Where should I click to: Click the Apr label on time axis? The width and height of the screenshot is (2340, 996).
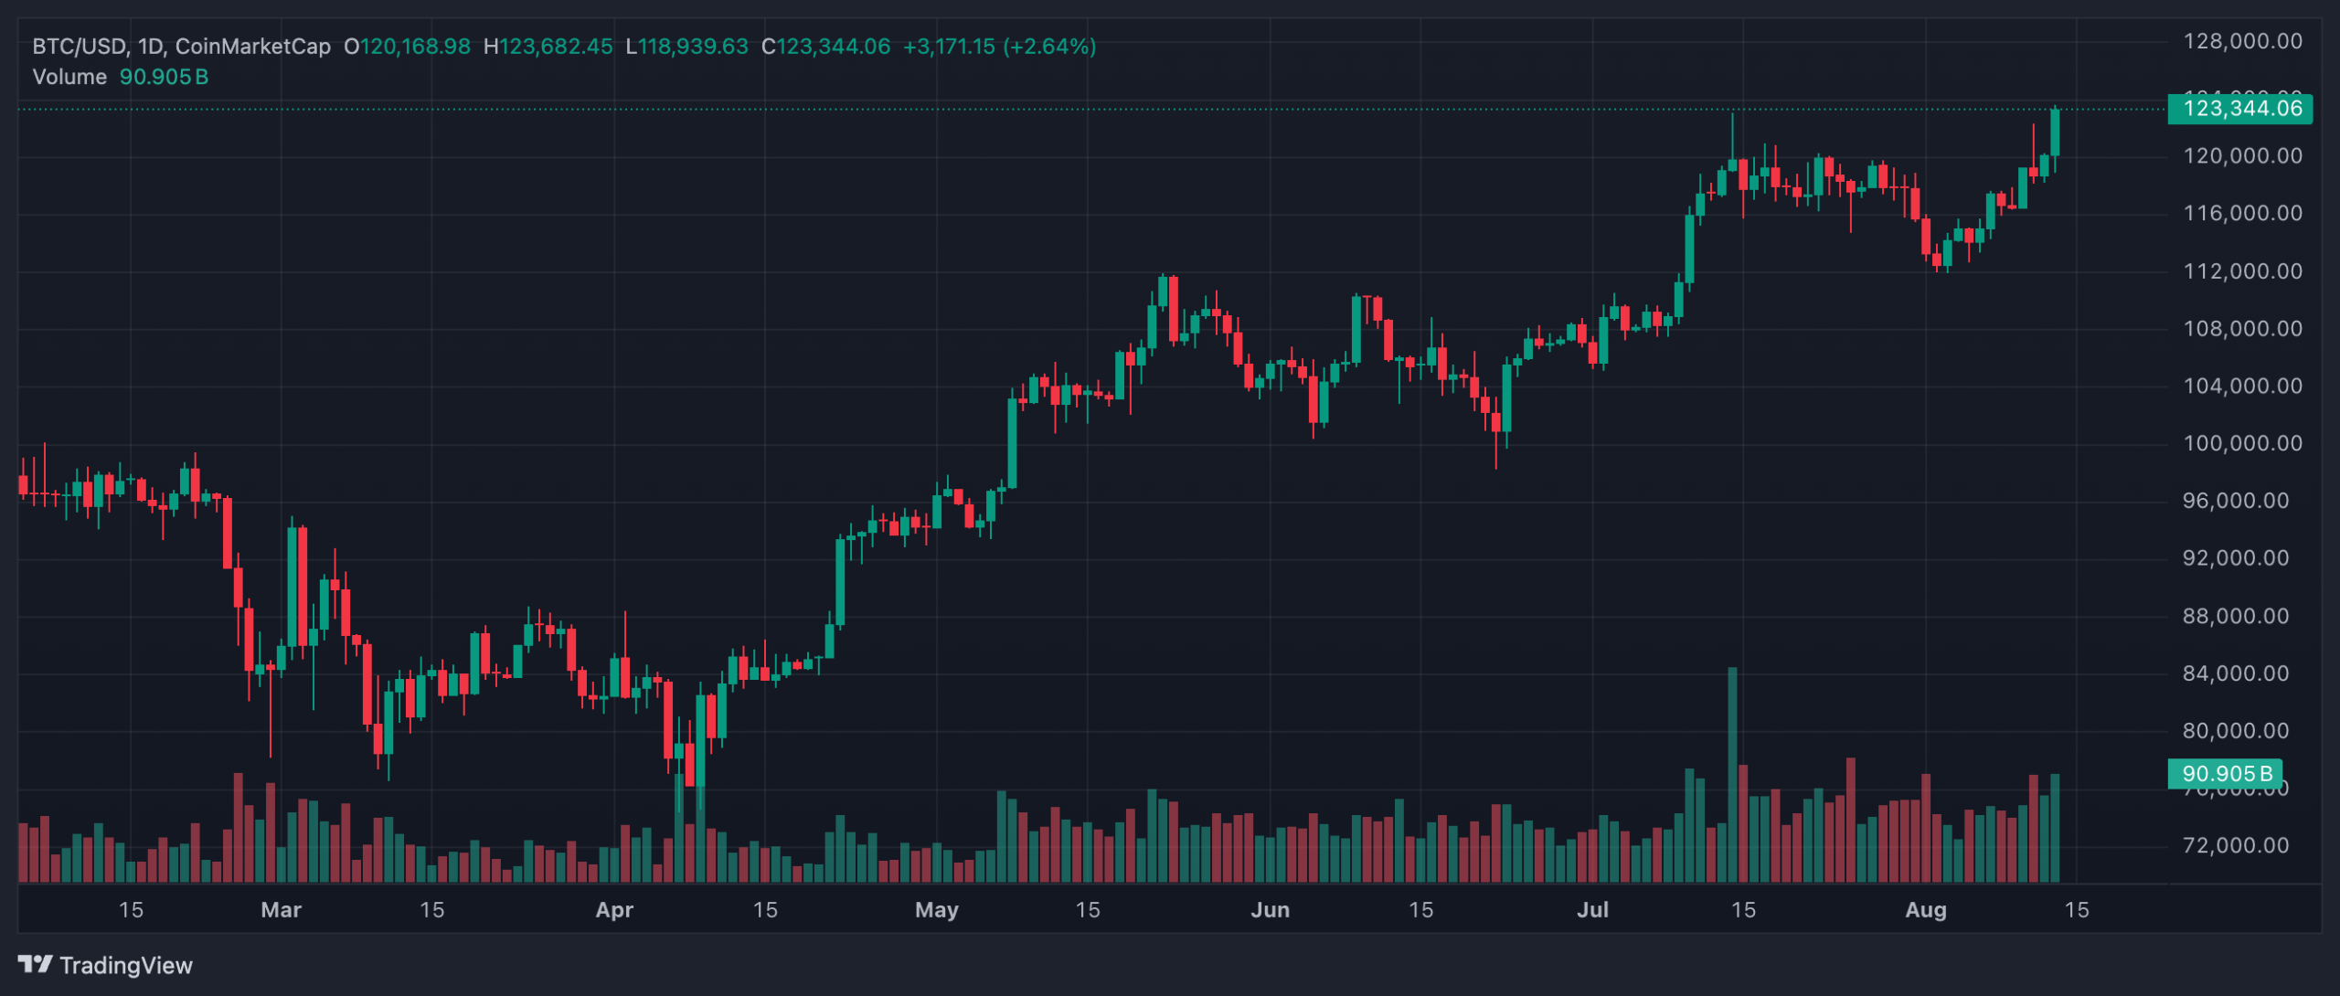(x=614, y=910)
